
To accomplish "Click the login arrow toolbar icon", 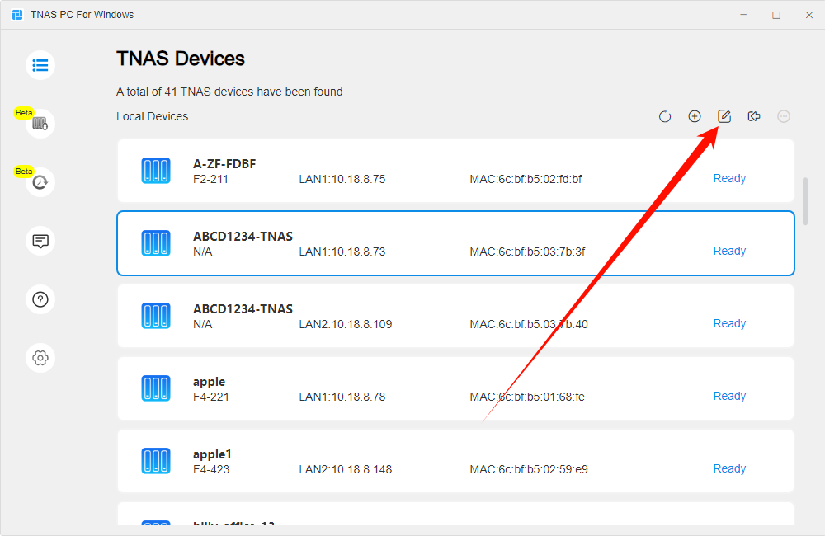I will pyautogui.click(x=754, y=116).
